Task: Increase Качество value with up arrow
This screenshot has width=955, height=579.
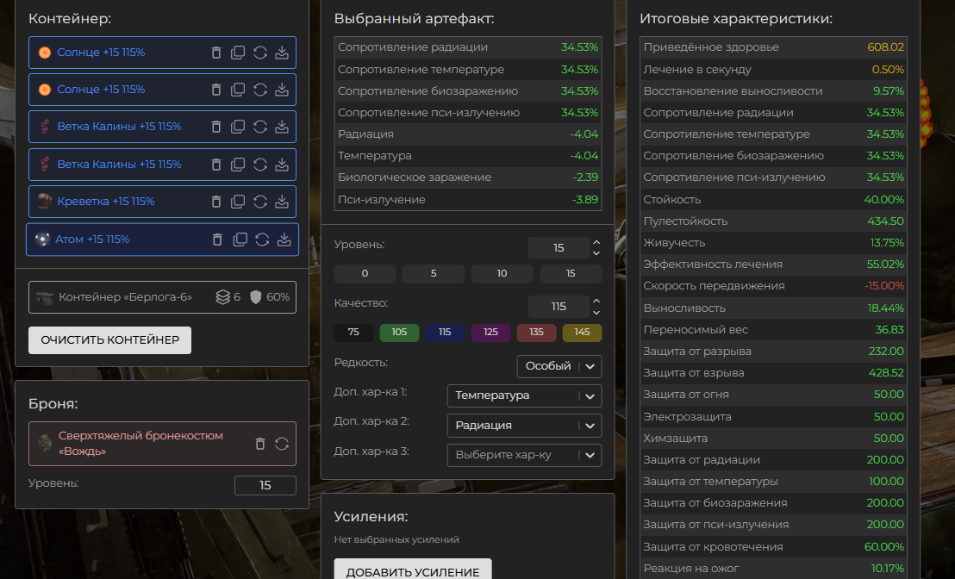Action: [596, 301]
